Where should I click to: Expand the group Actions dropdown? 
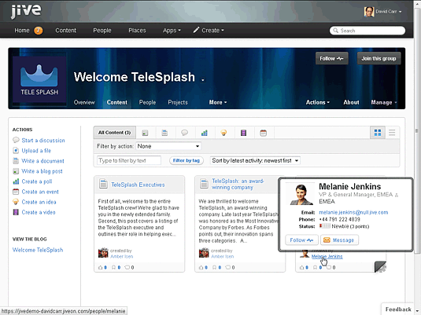point(318,102)
